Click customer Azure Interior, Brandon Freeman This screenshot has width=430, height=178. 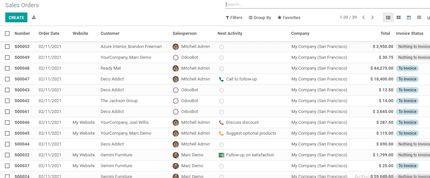[131, 47]
